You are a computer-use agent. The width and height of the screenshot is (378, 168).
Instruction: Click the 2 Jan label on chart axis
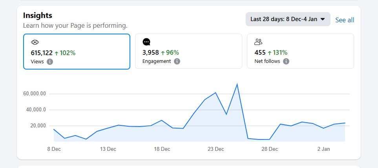(324, 149)
